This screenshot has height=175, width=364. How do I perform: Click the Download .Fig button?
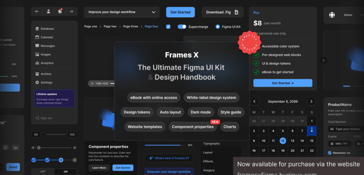[x=223, y=12]
